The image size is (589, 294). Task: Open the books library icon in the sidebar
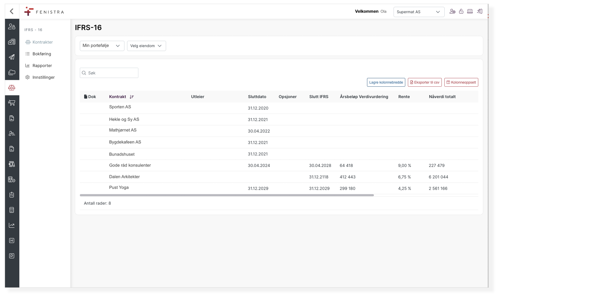point(12,164)
